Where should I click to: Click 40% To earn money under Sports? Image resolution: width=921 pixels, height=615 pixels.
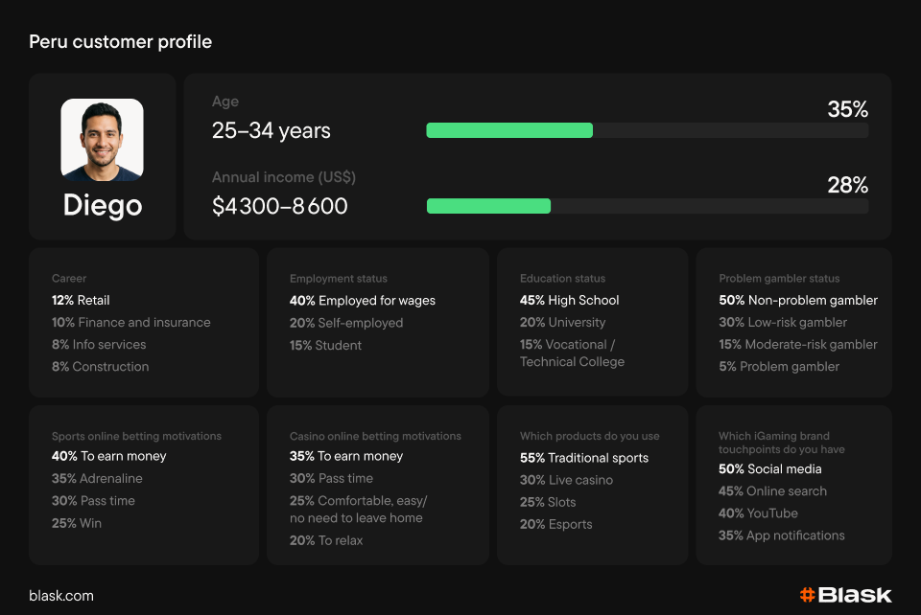pos(108,456)
